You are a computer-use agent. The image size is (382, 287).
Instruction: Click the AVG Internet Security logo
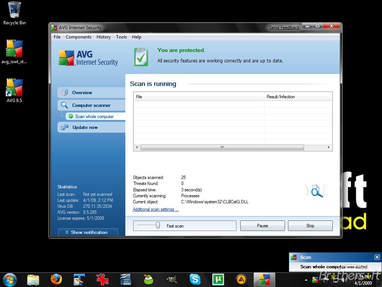(x=88, y=58)
